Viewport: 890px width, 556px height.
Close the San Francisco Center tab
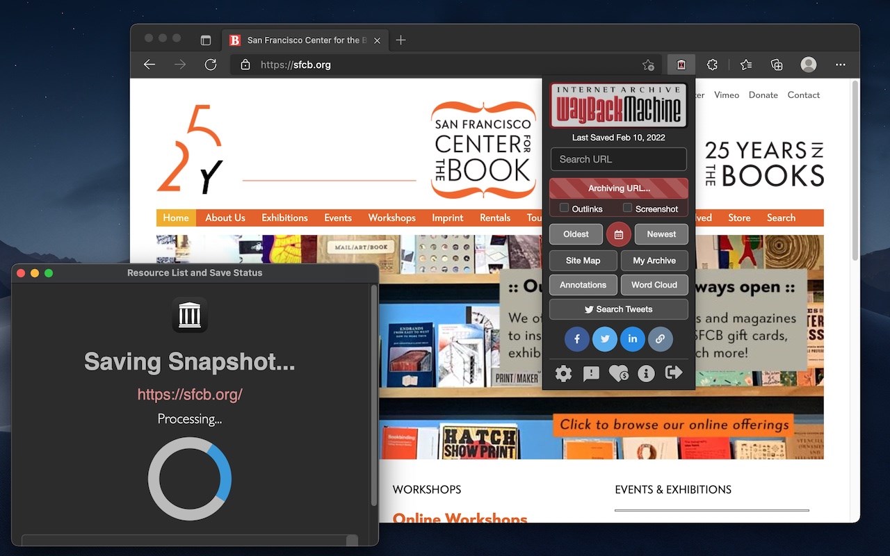point(377,40)
